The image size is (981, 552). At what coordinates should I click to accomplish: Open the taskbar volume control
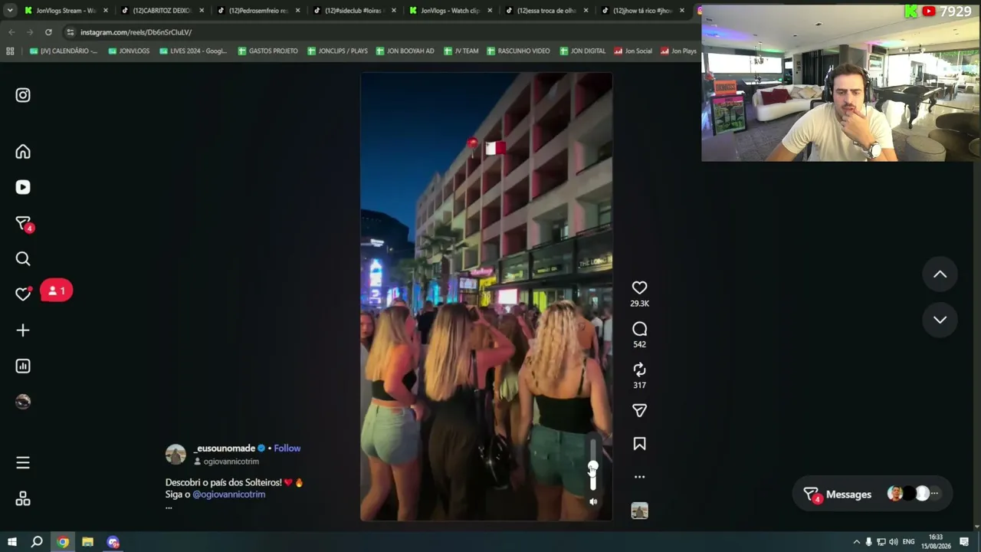click(893, 542)
